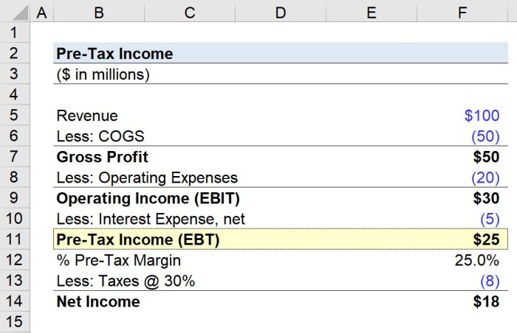Select the ($ in millions) cell
Viewport: 517px width, 333px height.
103,74
